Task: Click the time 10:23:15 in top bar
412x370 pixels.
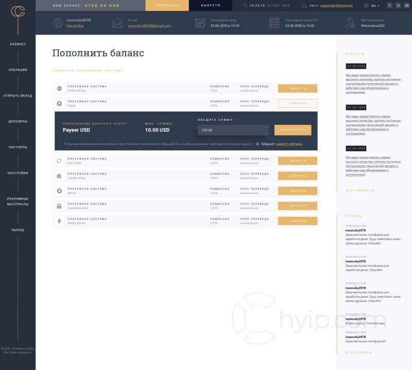Action: pyautogui.click(x=257, y=6)
